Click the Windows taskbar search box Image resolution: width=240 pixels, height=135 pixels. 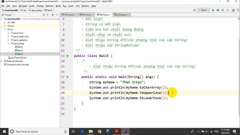(39, 132)
